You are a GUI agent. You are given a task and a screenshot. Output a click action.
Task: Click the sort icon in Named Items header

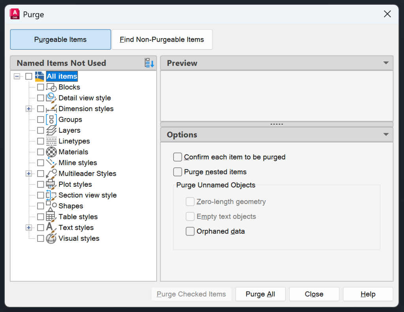[x=149, y=63]
